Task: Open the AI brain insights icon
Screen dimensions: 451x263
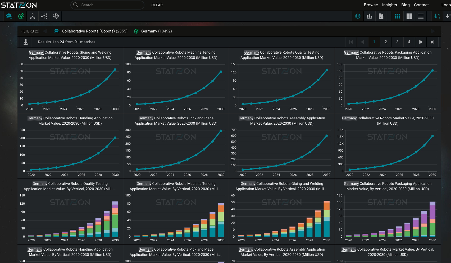Action: click(56, 16)
